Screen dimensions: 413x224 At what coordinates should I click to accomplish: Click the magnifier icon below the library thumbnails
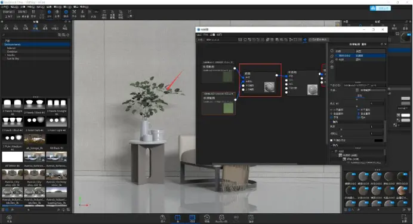tap(58, 210)
